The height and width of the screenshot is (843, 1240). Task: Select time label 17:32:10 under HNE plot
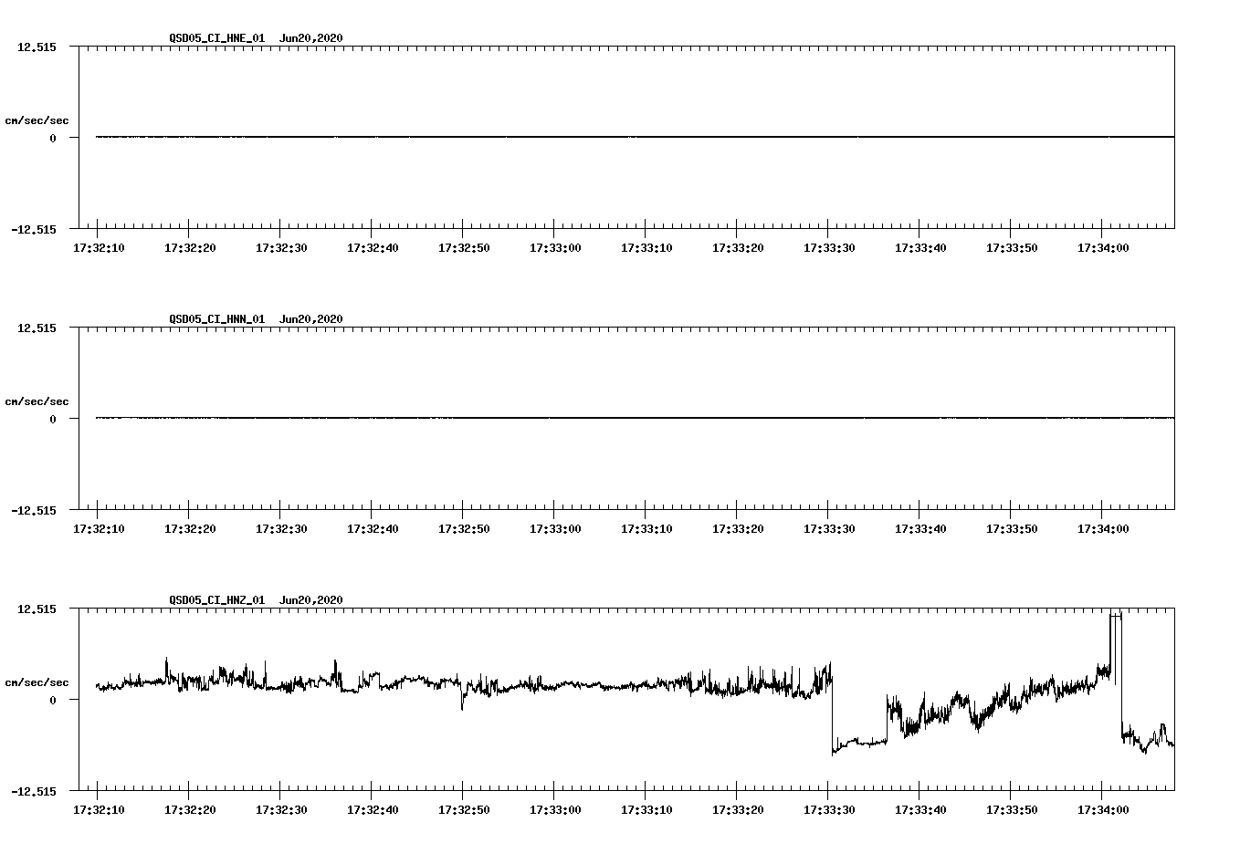99,247
